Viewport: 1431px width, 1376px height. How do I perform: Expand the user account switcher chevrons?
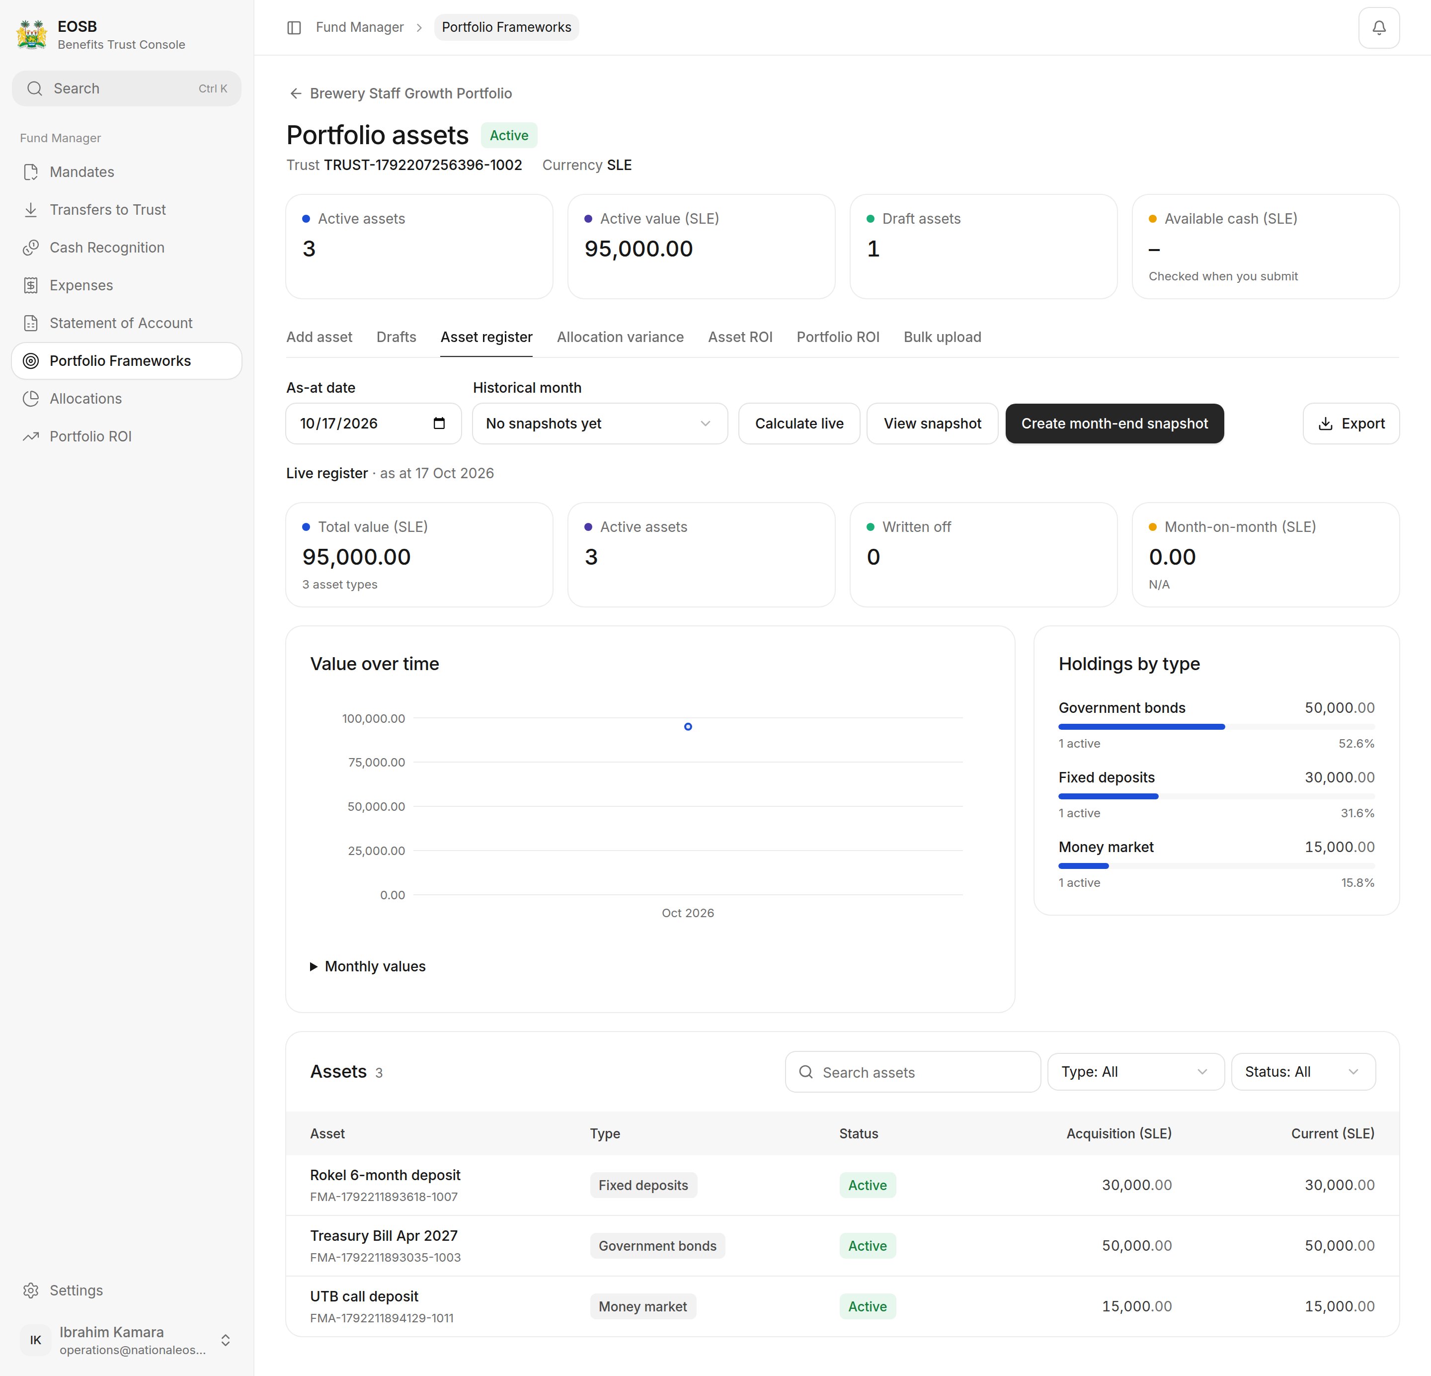[x=226, y=1340]
